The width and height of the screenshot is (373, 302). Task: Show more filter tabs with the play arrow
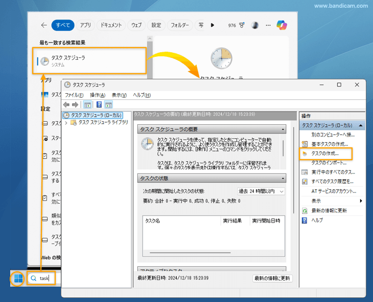[213, 25]
